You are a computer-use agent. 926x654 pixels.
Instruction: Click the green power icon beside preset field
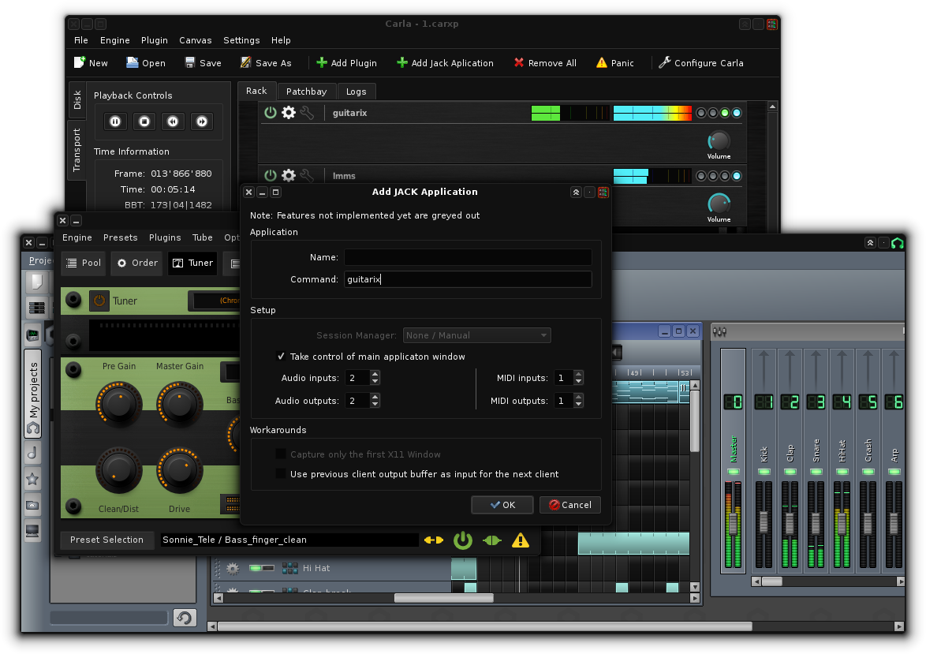[463, 540]
